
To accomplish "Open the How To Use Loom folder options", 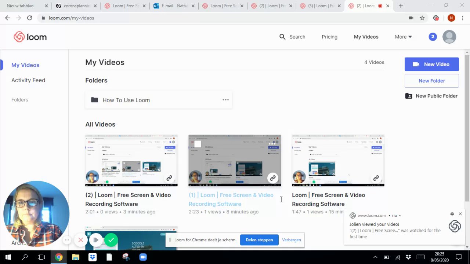I will click(x=225, y=100).
